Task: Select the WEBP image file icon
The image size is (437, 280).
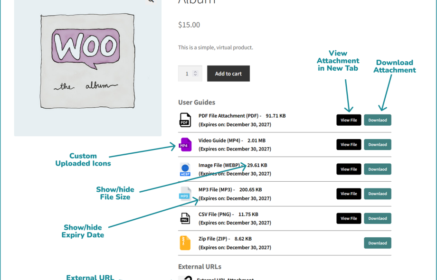Action: (185, 169)
